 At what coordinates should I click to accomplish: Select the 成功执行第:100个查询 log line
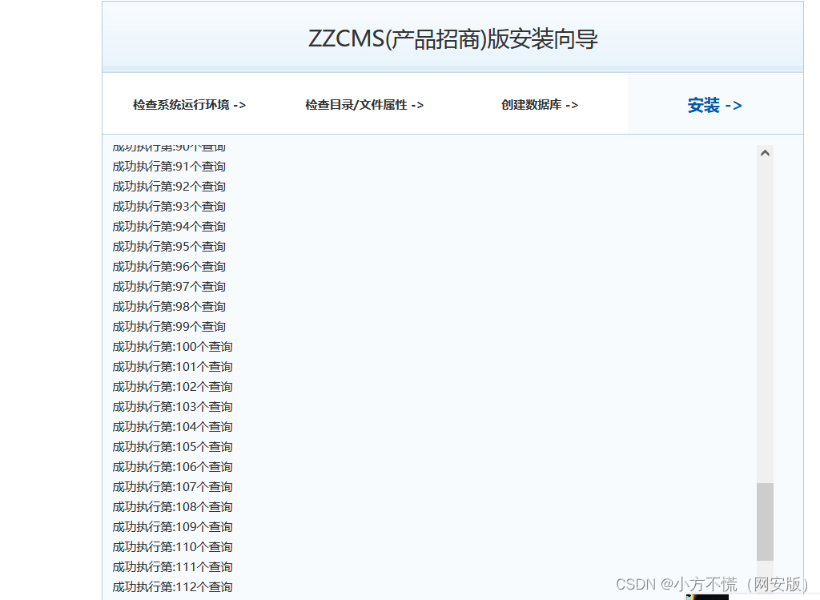tap(171, 346)
